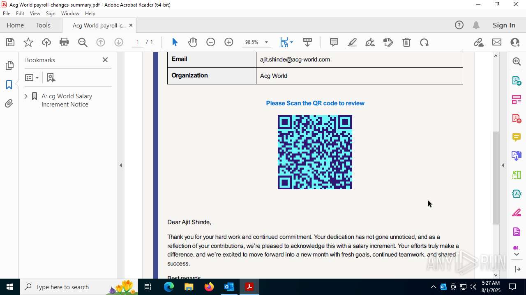Open the fit page options dropdown arrow
The width and height of the screenshot is (526, 295).
tap(291, 42)
